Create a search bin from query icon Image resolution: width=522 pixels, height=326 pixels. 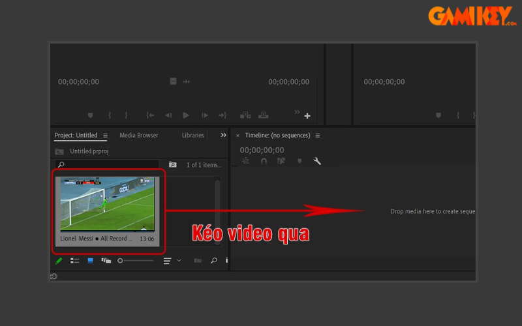coord(172,165)
